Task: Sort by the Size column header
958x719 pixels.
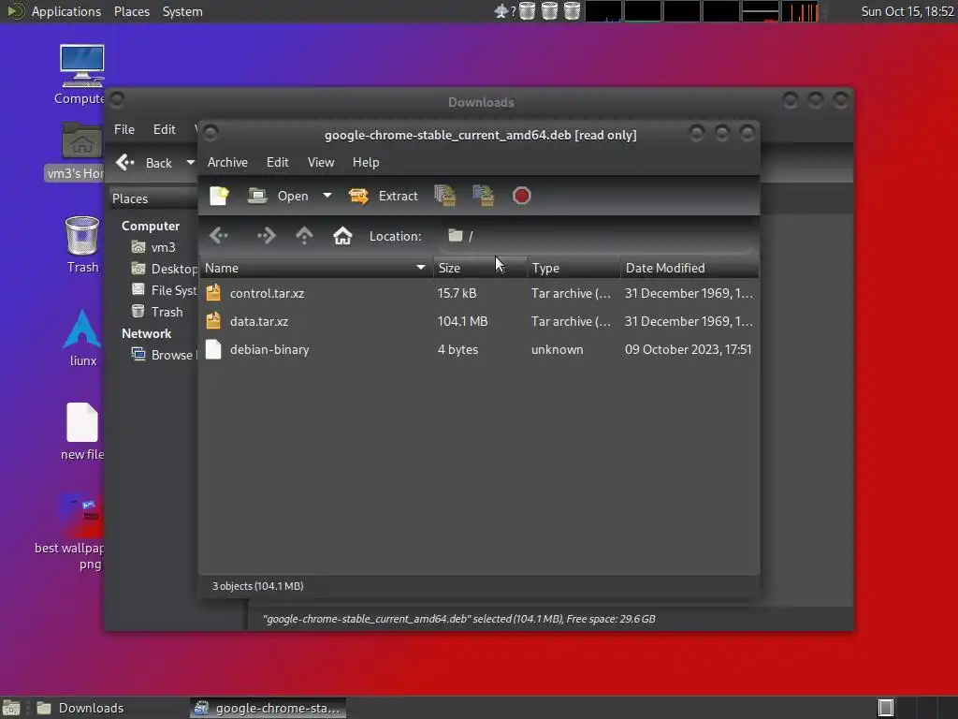Action: coord(480,268)
